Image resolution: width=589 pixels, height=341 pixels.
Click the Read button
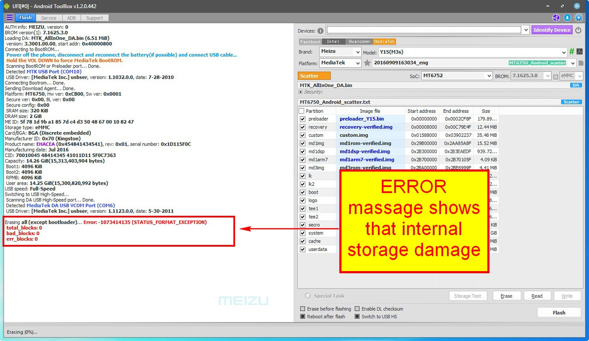click(537, 296)
